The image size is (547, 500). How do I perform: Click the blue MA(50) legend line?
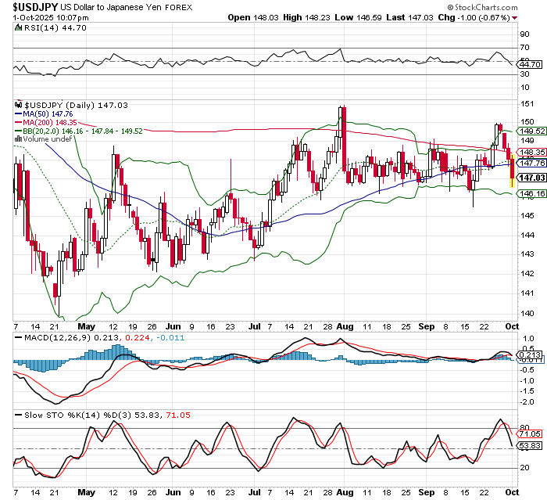[x=20, y=113]
